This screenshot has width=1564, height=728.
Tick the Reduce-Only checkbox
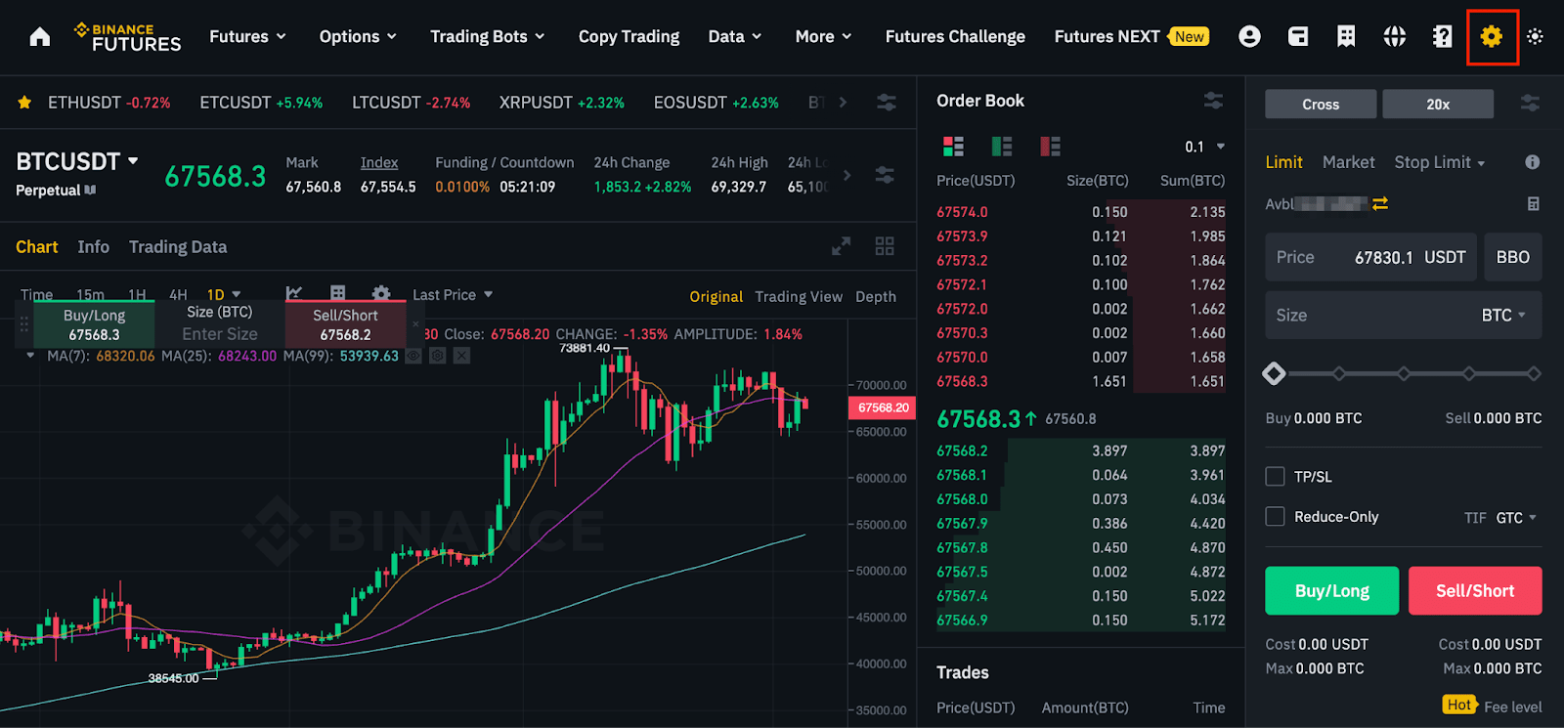(1275, 517)
